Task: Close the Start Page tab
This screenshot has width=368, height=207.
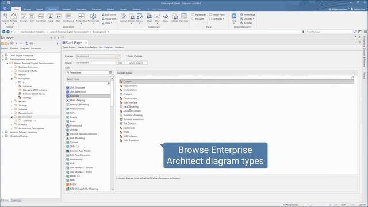Action: point(86,43)
